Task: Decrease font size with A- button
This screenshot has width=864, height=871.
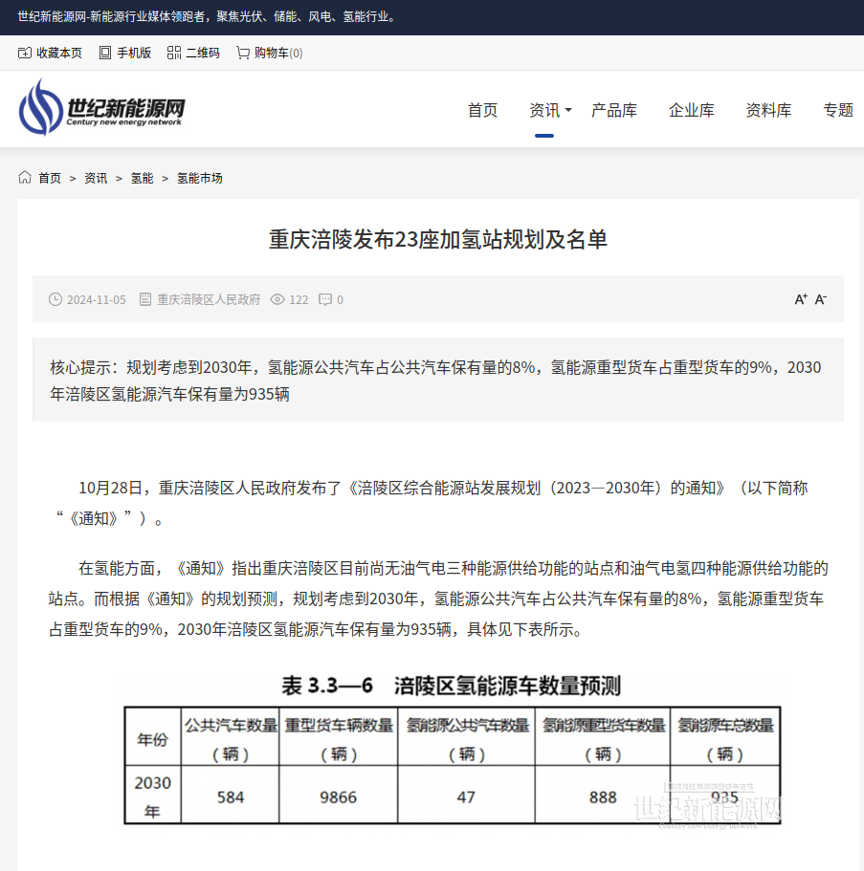Action: click(x=821, y=299)
